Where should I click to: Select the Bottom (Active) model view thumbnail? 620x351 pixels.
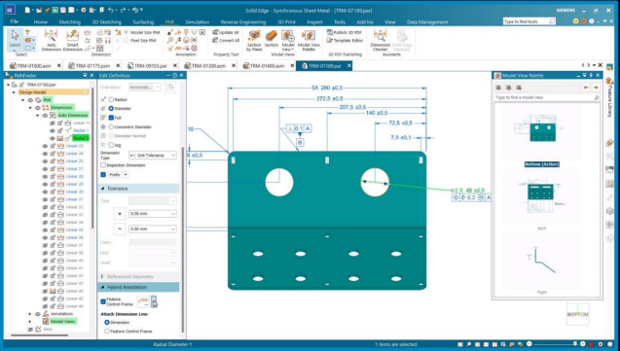coord(542,134)
